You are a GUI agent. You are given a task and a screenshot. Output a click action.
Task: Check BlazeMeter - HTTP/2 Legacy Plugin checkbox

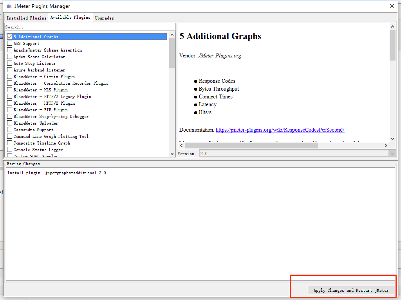pos(10,96)
